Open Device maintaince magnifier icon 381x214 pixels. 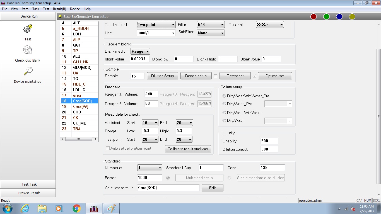tap(28, 72)
